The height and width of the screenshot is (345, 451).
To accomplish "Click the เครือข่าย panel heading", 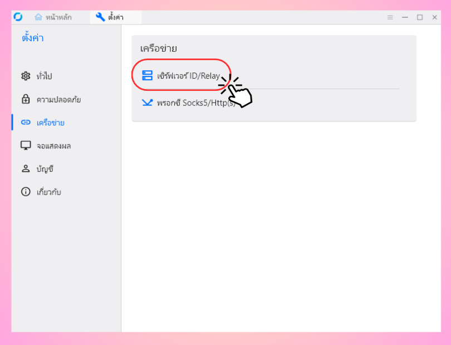I will pyautogui.click(x=159, y=48).
